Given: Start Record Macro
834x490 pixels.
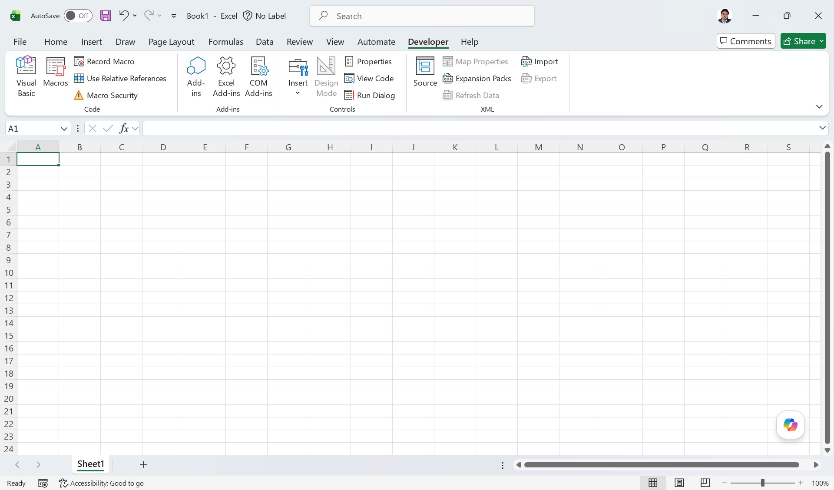Looking at the screenshot, I should coord(104,61).
